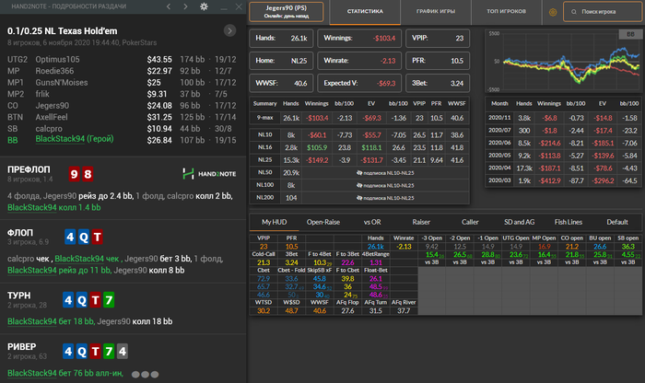Screen dimensions: 645x383
Task: Select GunsN'Moises player row
Action: (x=122, y=82)
